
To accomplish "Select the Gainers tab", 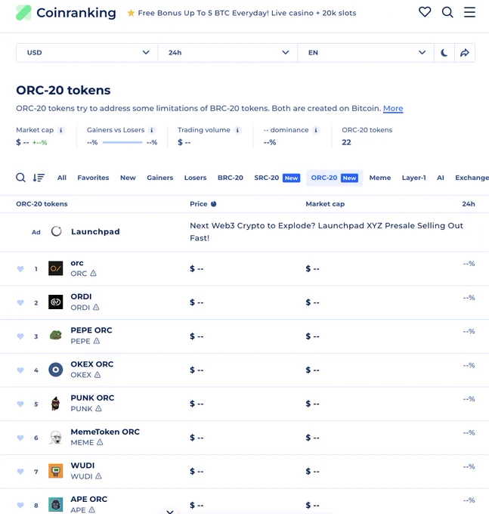I will coord(160,178).
